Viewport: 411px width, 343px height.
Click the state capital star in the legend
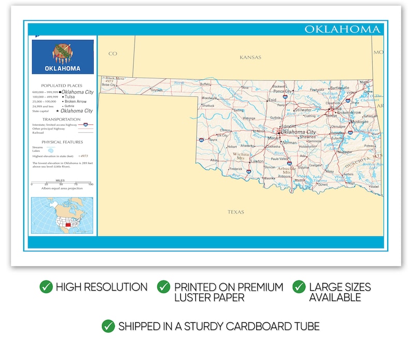pos(57,111)
